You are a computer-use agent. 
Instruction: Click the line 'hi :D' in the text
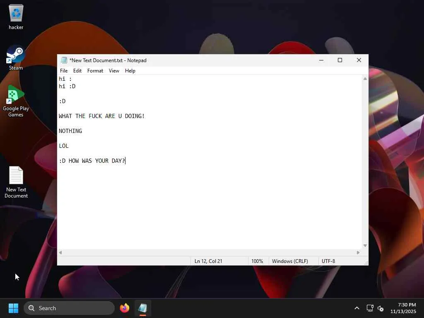point(67,86)
